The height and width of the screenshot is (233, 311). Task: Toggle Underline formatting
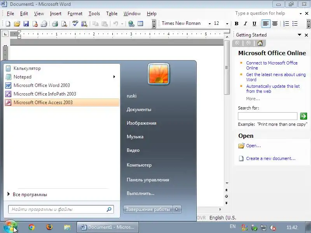click(254, 24)
